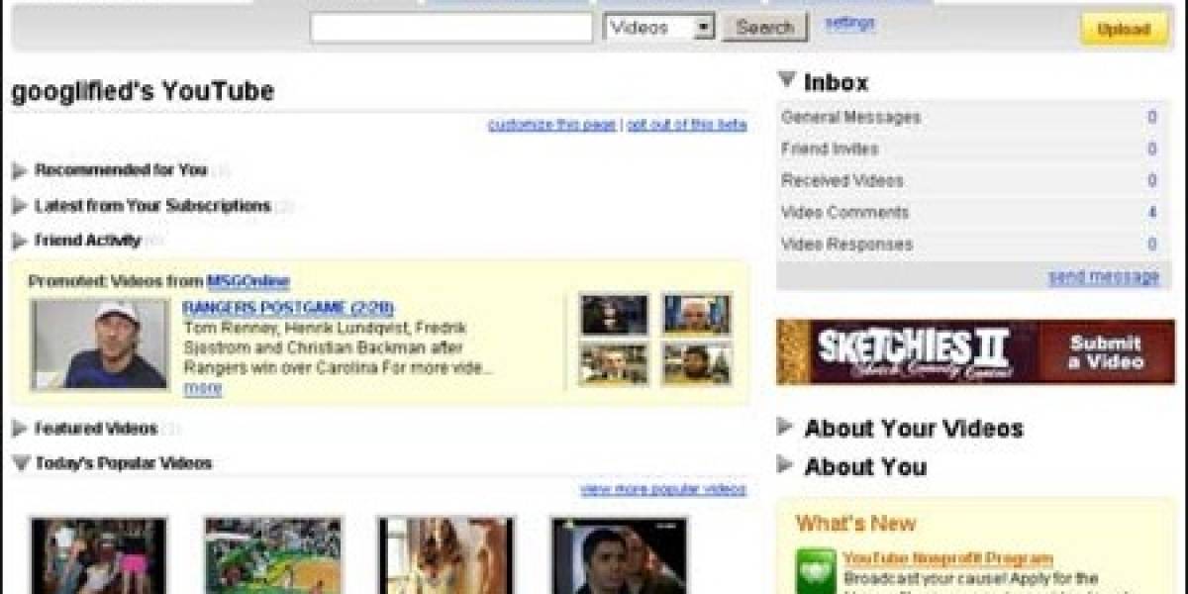The width and height of the screenshot is (1188, 594).
Task: Open the YouTube Nonprofit Program link
Action: [947, 559]
